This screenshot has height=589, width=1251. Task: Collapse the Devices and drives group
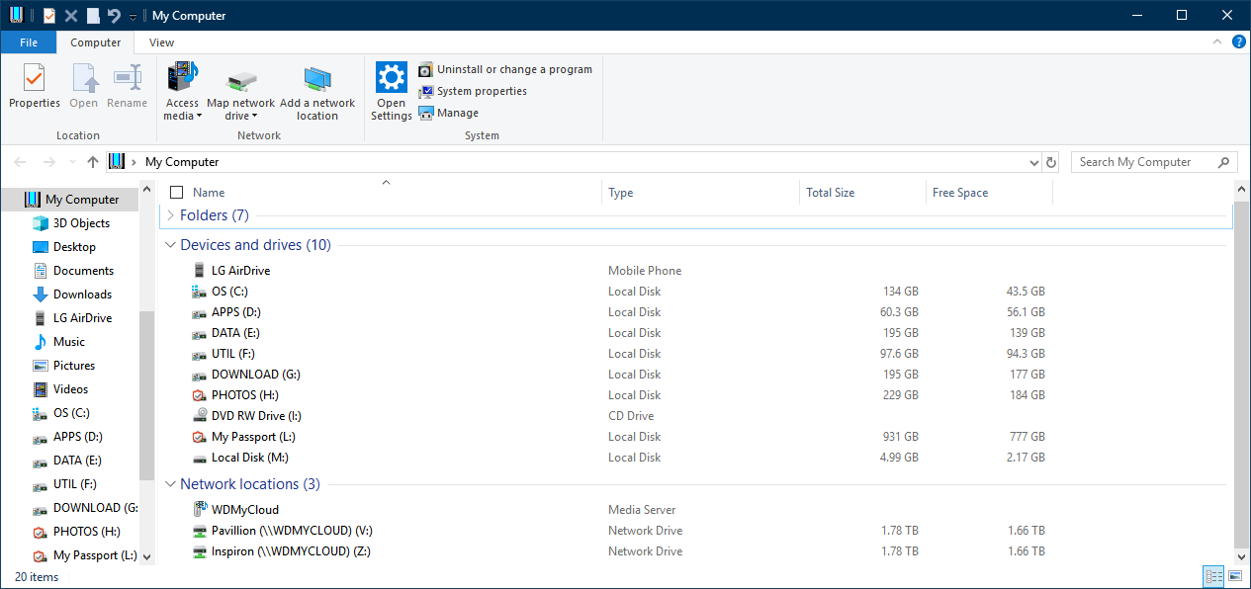[x=171, y=245]
